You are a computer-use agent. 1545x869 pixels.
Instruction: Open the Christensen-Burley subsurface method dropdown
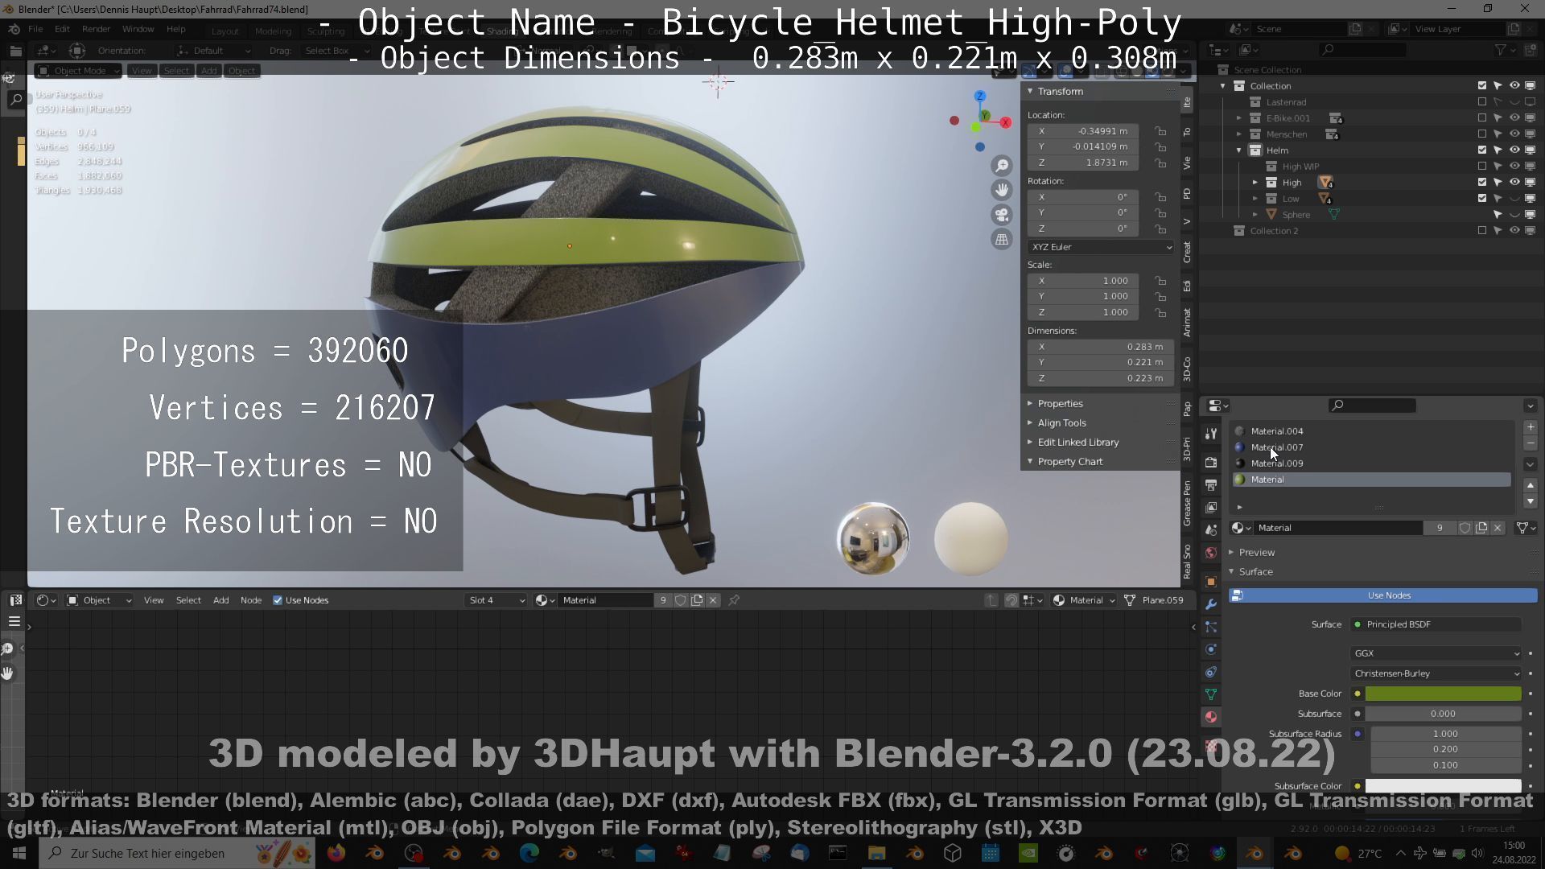[x=1436, y=673]
